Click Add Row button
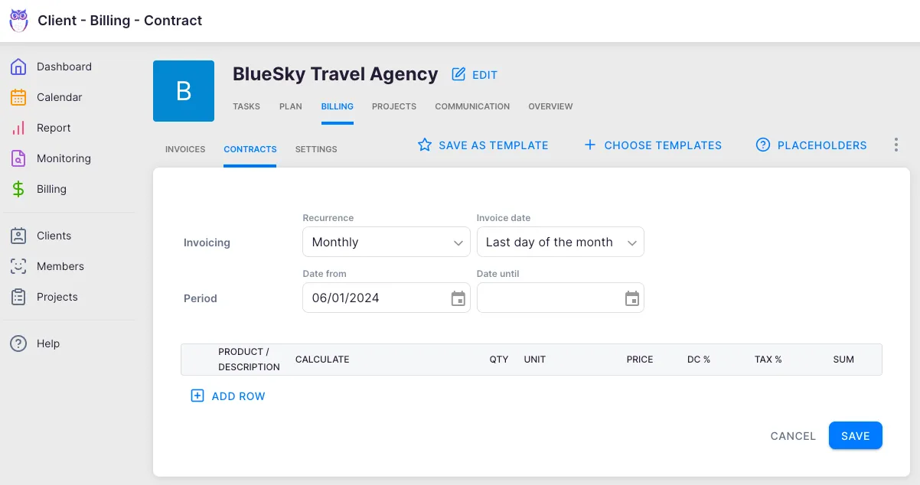 tap(228, 396)
